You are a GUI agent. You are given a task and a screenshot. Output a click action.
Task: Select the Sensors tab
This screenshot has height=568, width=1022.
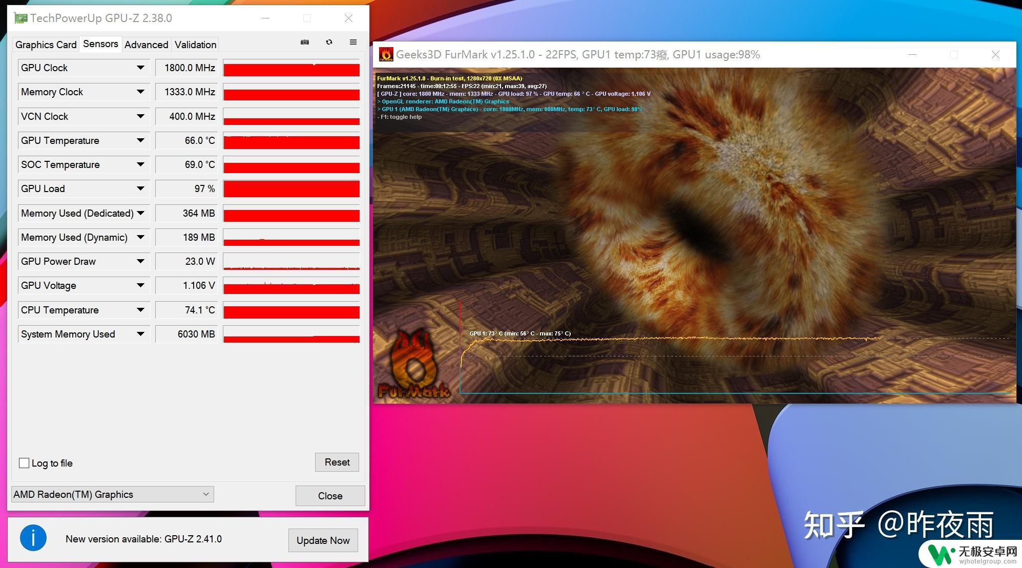[100, 44]
